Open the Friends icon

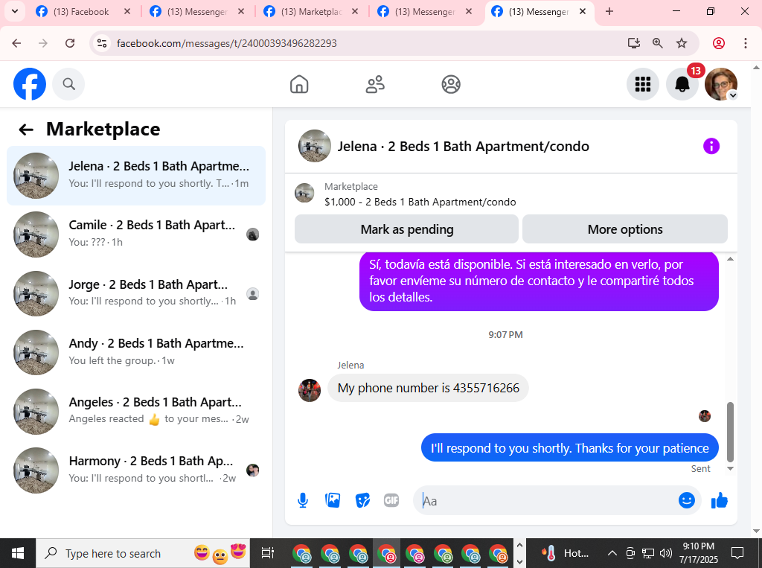pos(375,84)
